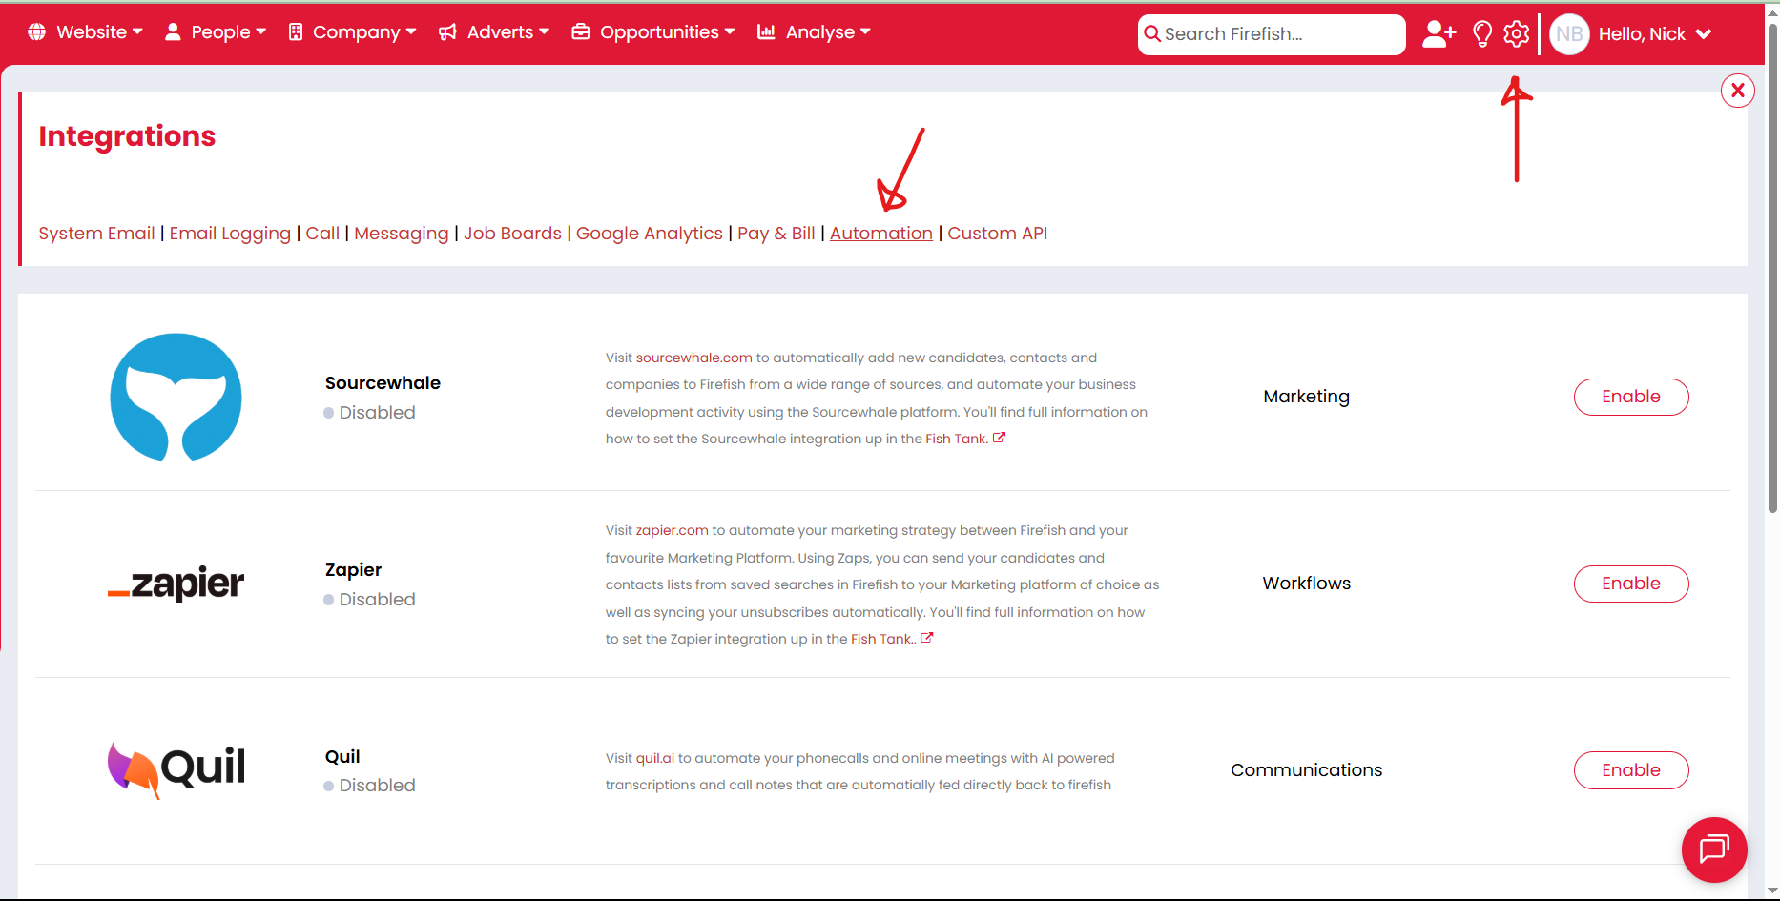
Task: Click the Workflows category label
Action: 1306,584
